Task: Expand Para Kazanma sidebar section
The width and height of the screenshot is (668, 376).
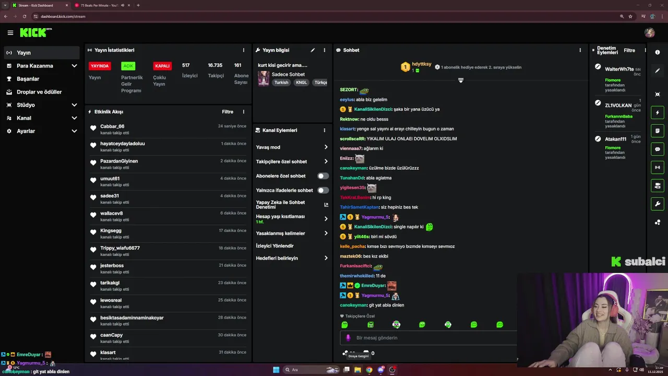Action: (74, 66)
